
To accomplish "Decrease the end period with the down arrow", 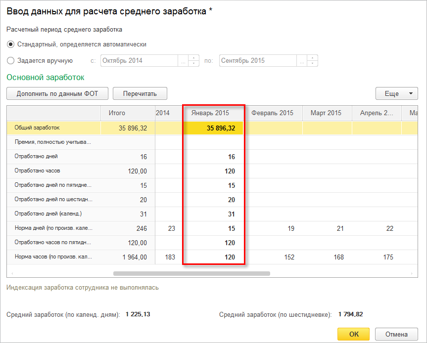I will [312, 64].
